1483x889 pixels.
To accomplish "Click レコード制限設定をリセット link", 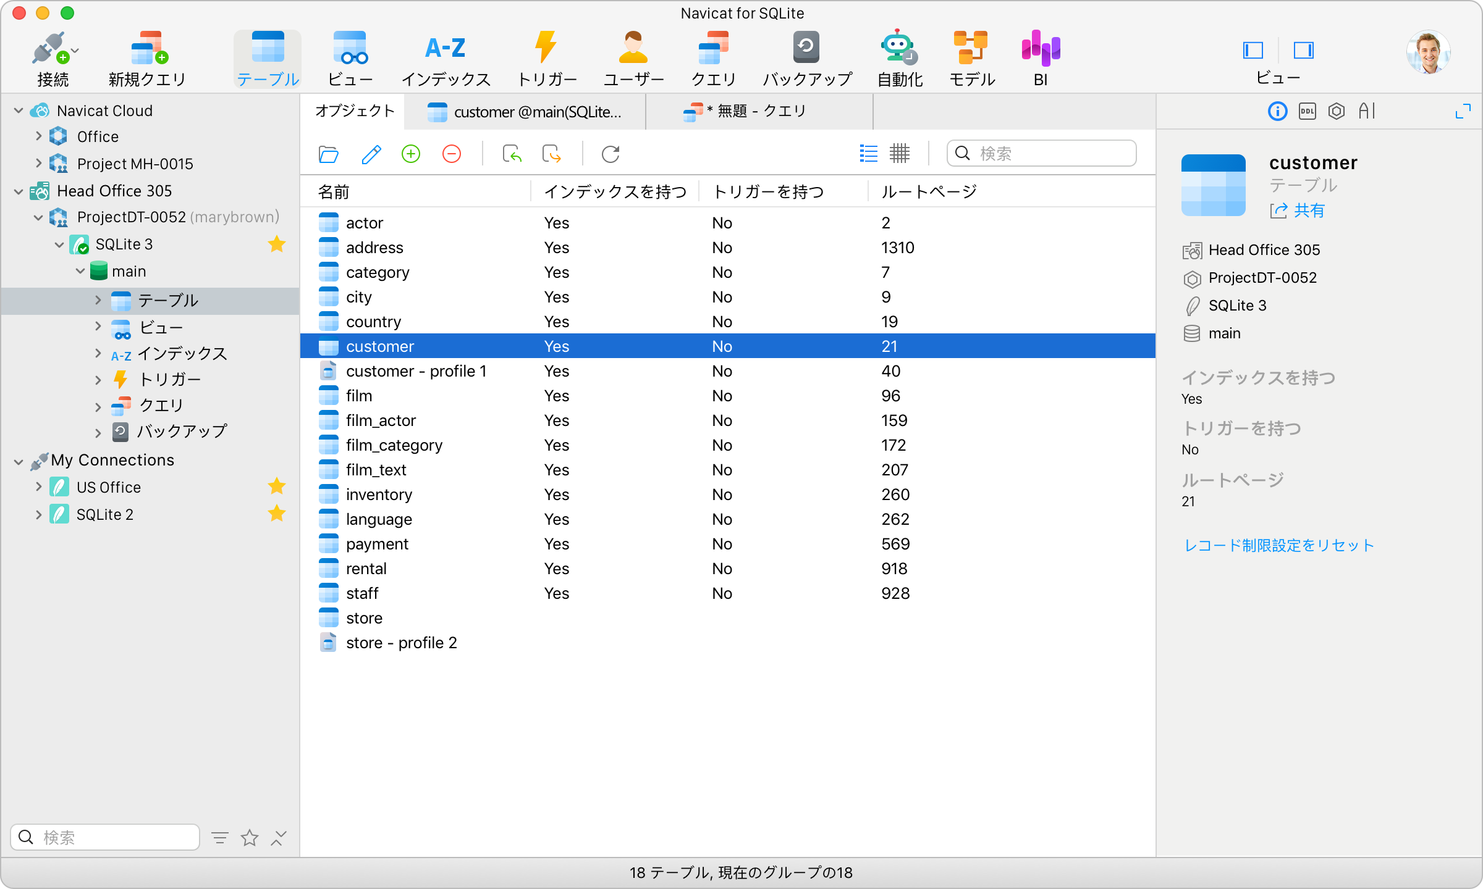I will (x=1278, y=545).
